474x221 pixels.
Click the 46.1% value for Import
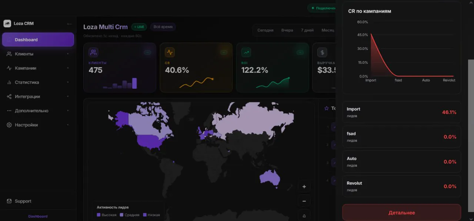click(449, 112)
